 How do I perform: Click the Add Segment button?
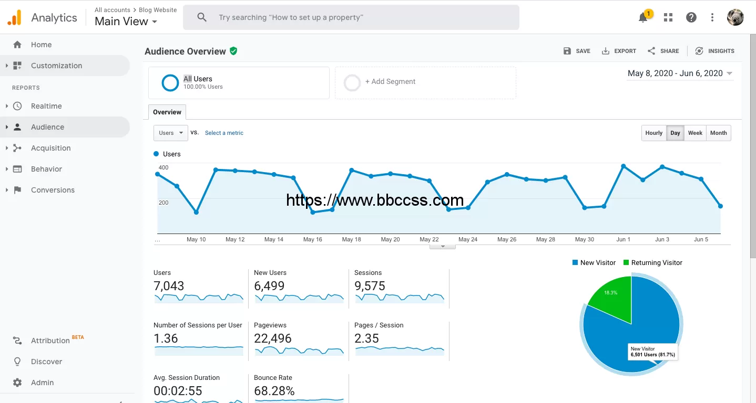tap(393, 82)
